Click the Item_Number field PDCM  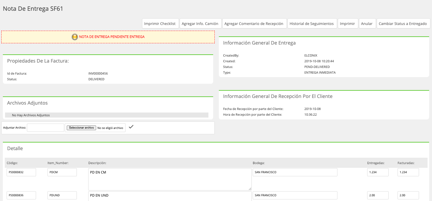62,172
